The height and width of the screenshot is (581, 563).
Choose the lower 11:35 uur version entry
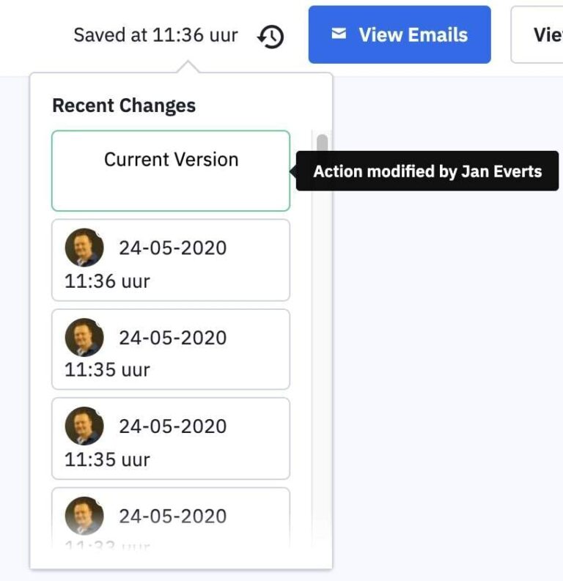click(171, 439)
